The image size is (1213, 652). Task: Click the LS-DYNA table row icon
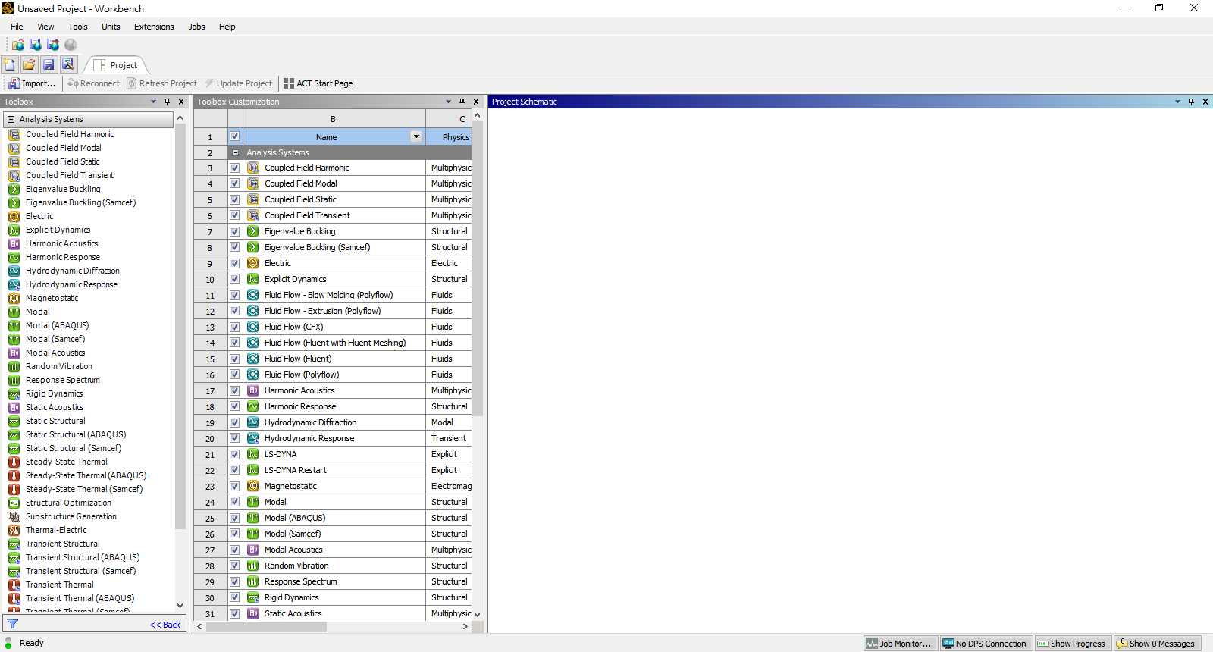[253, 454]
